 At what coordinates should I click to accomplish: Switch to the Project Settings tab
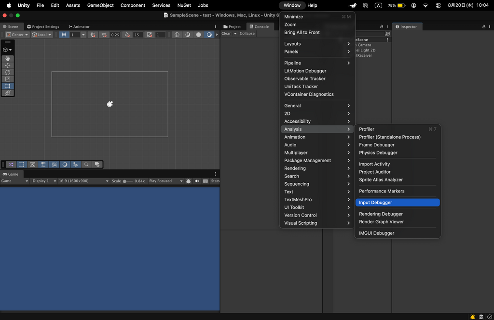[43, 27]
